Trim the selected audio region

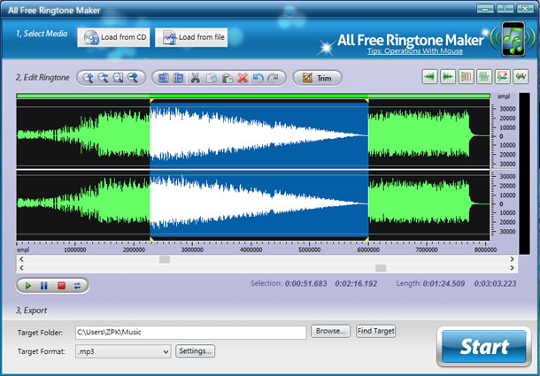click(x=316, y=78)
